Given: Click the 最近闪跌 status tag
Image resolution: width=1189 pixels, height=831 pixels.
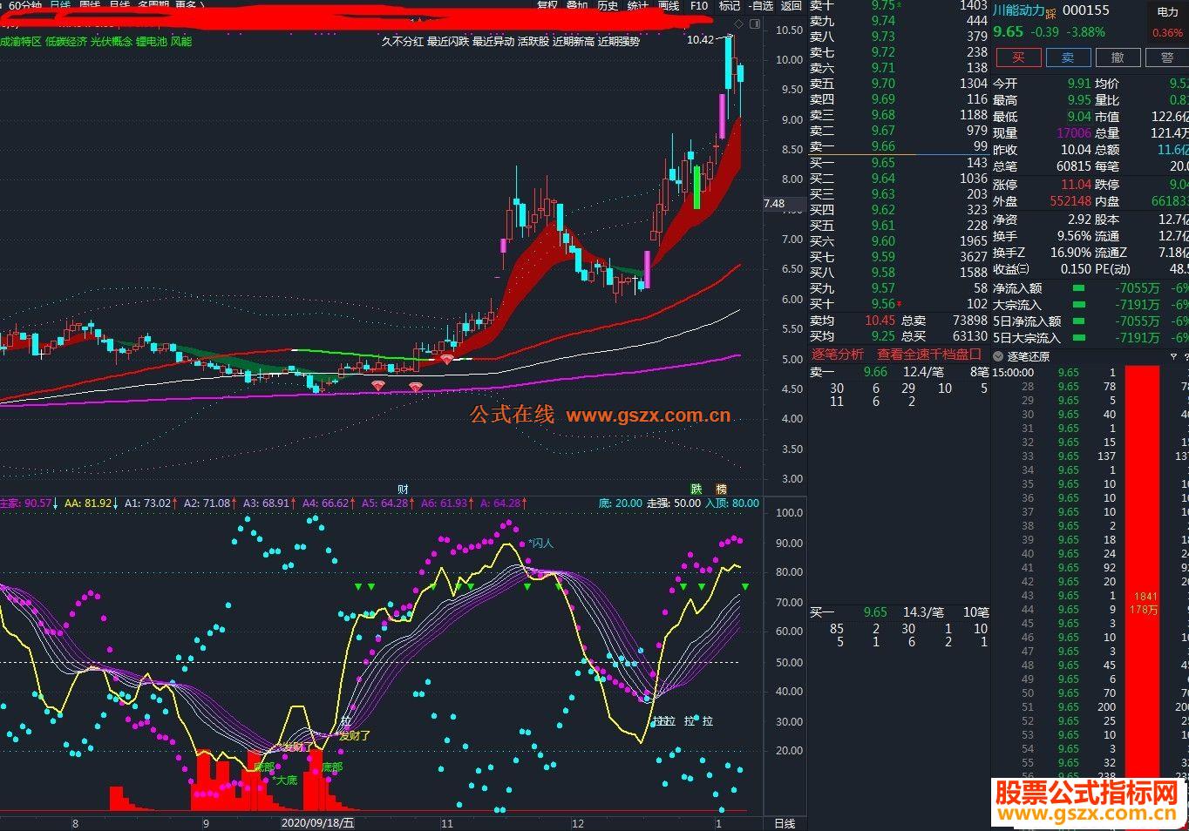Looking at the screenshot, I should pyautogui.click(x=448, y=41).
